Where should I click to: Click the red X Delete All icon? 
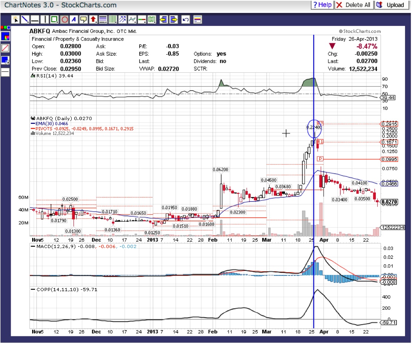(339, 5)
